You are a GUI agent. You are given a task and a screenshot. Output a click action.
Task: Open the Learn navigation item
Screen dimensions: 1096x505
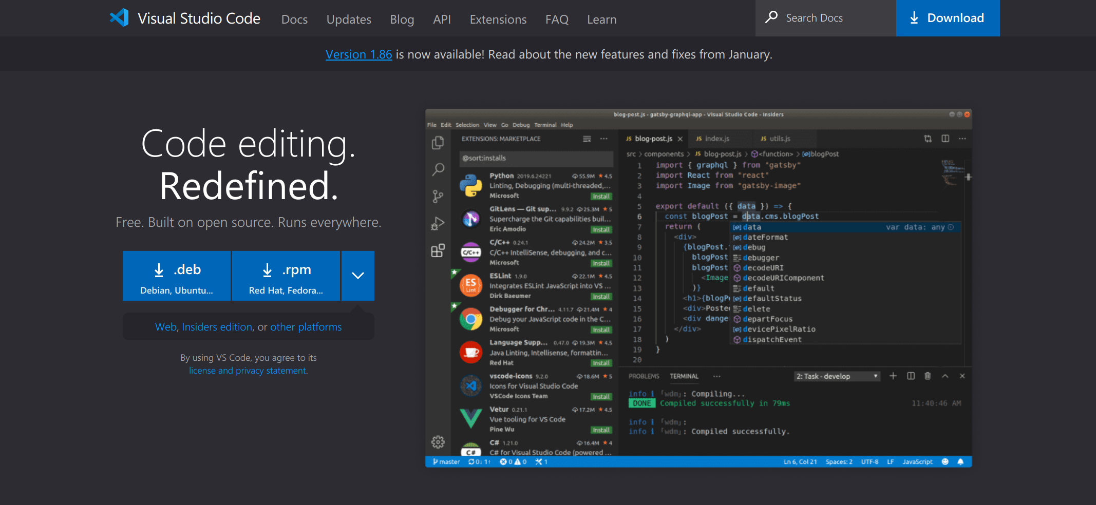click(x=601, y=20)
